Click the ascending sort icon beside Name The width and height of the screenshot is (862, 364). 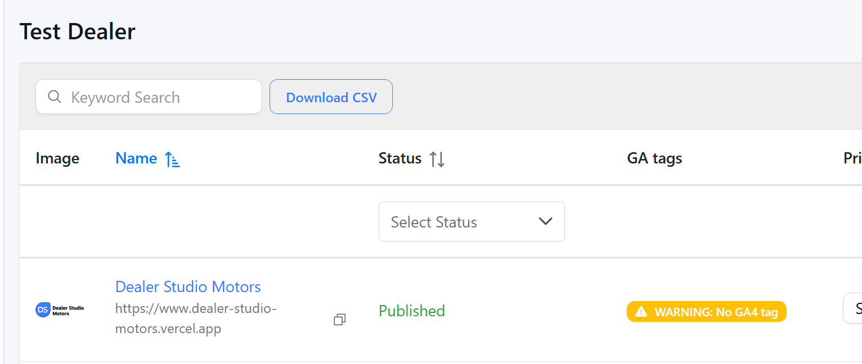click(x=172, y=160)
